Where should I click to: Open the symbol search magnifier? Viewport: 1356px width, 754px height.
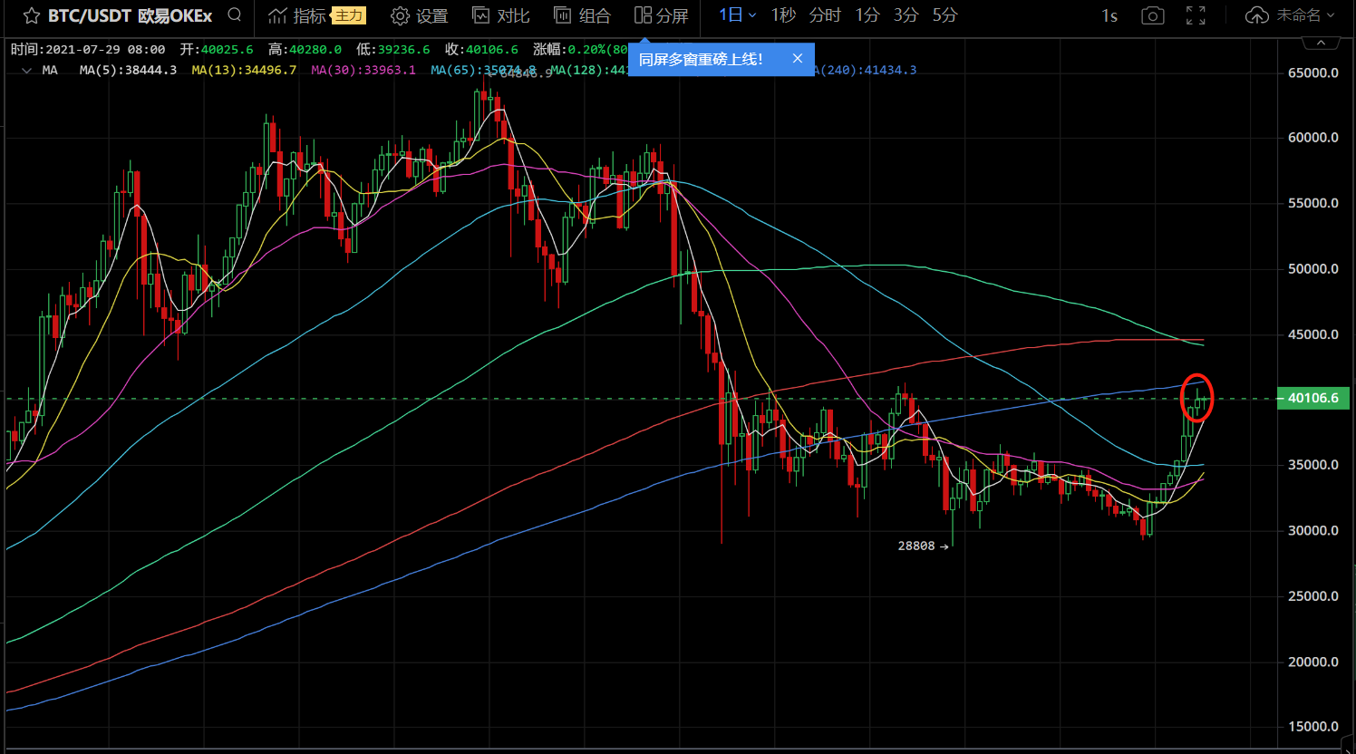click(235, 14)
